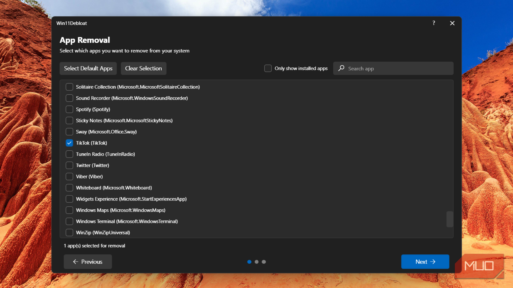Image resolution: width=513 pixels, height=288 pixels.
Task: Click Viber (Viber) label text
Action: [x=89, y=177]
